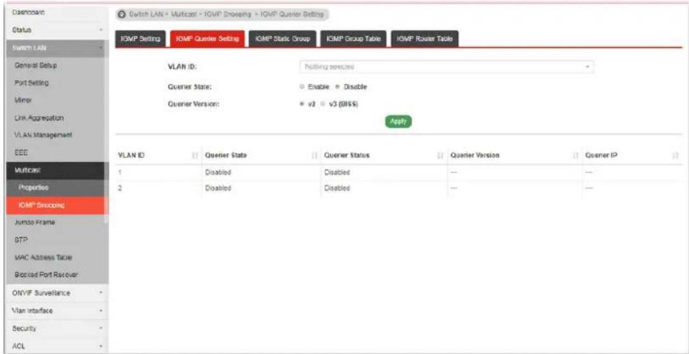
Task: Open the IGMP Static Group tab
Action: pyautogui.click(x=283, y=39)
